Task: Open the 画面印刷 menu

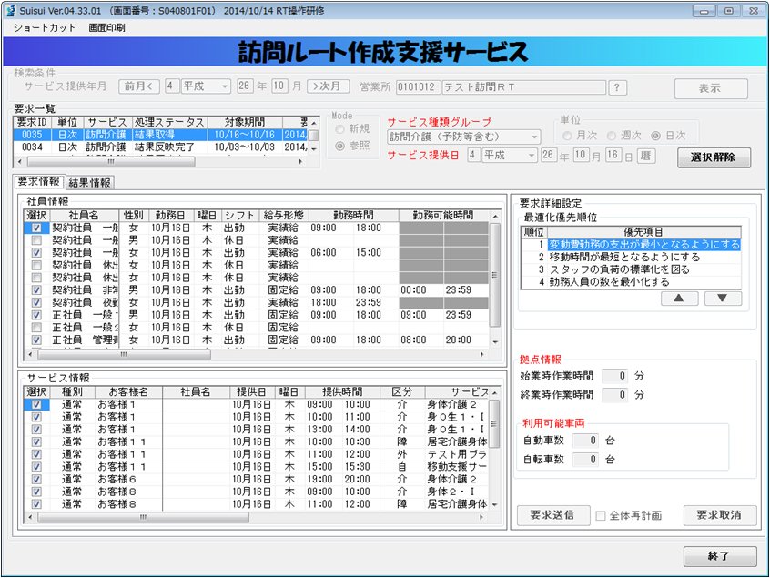Action: tap(106, 28)
